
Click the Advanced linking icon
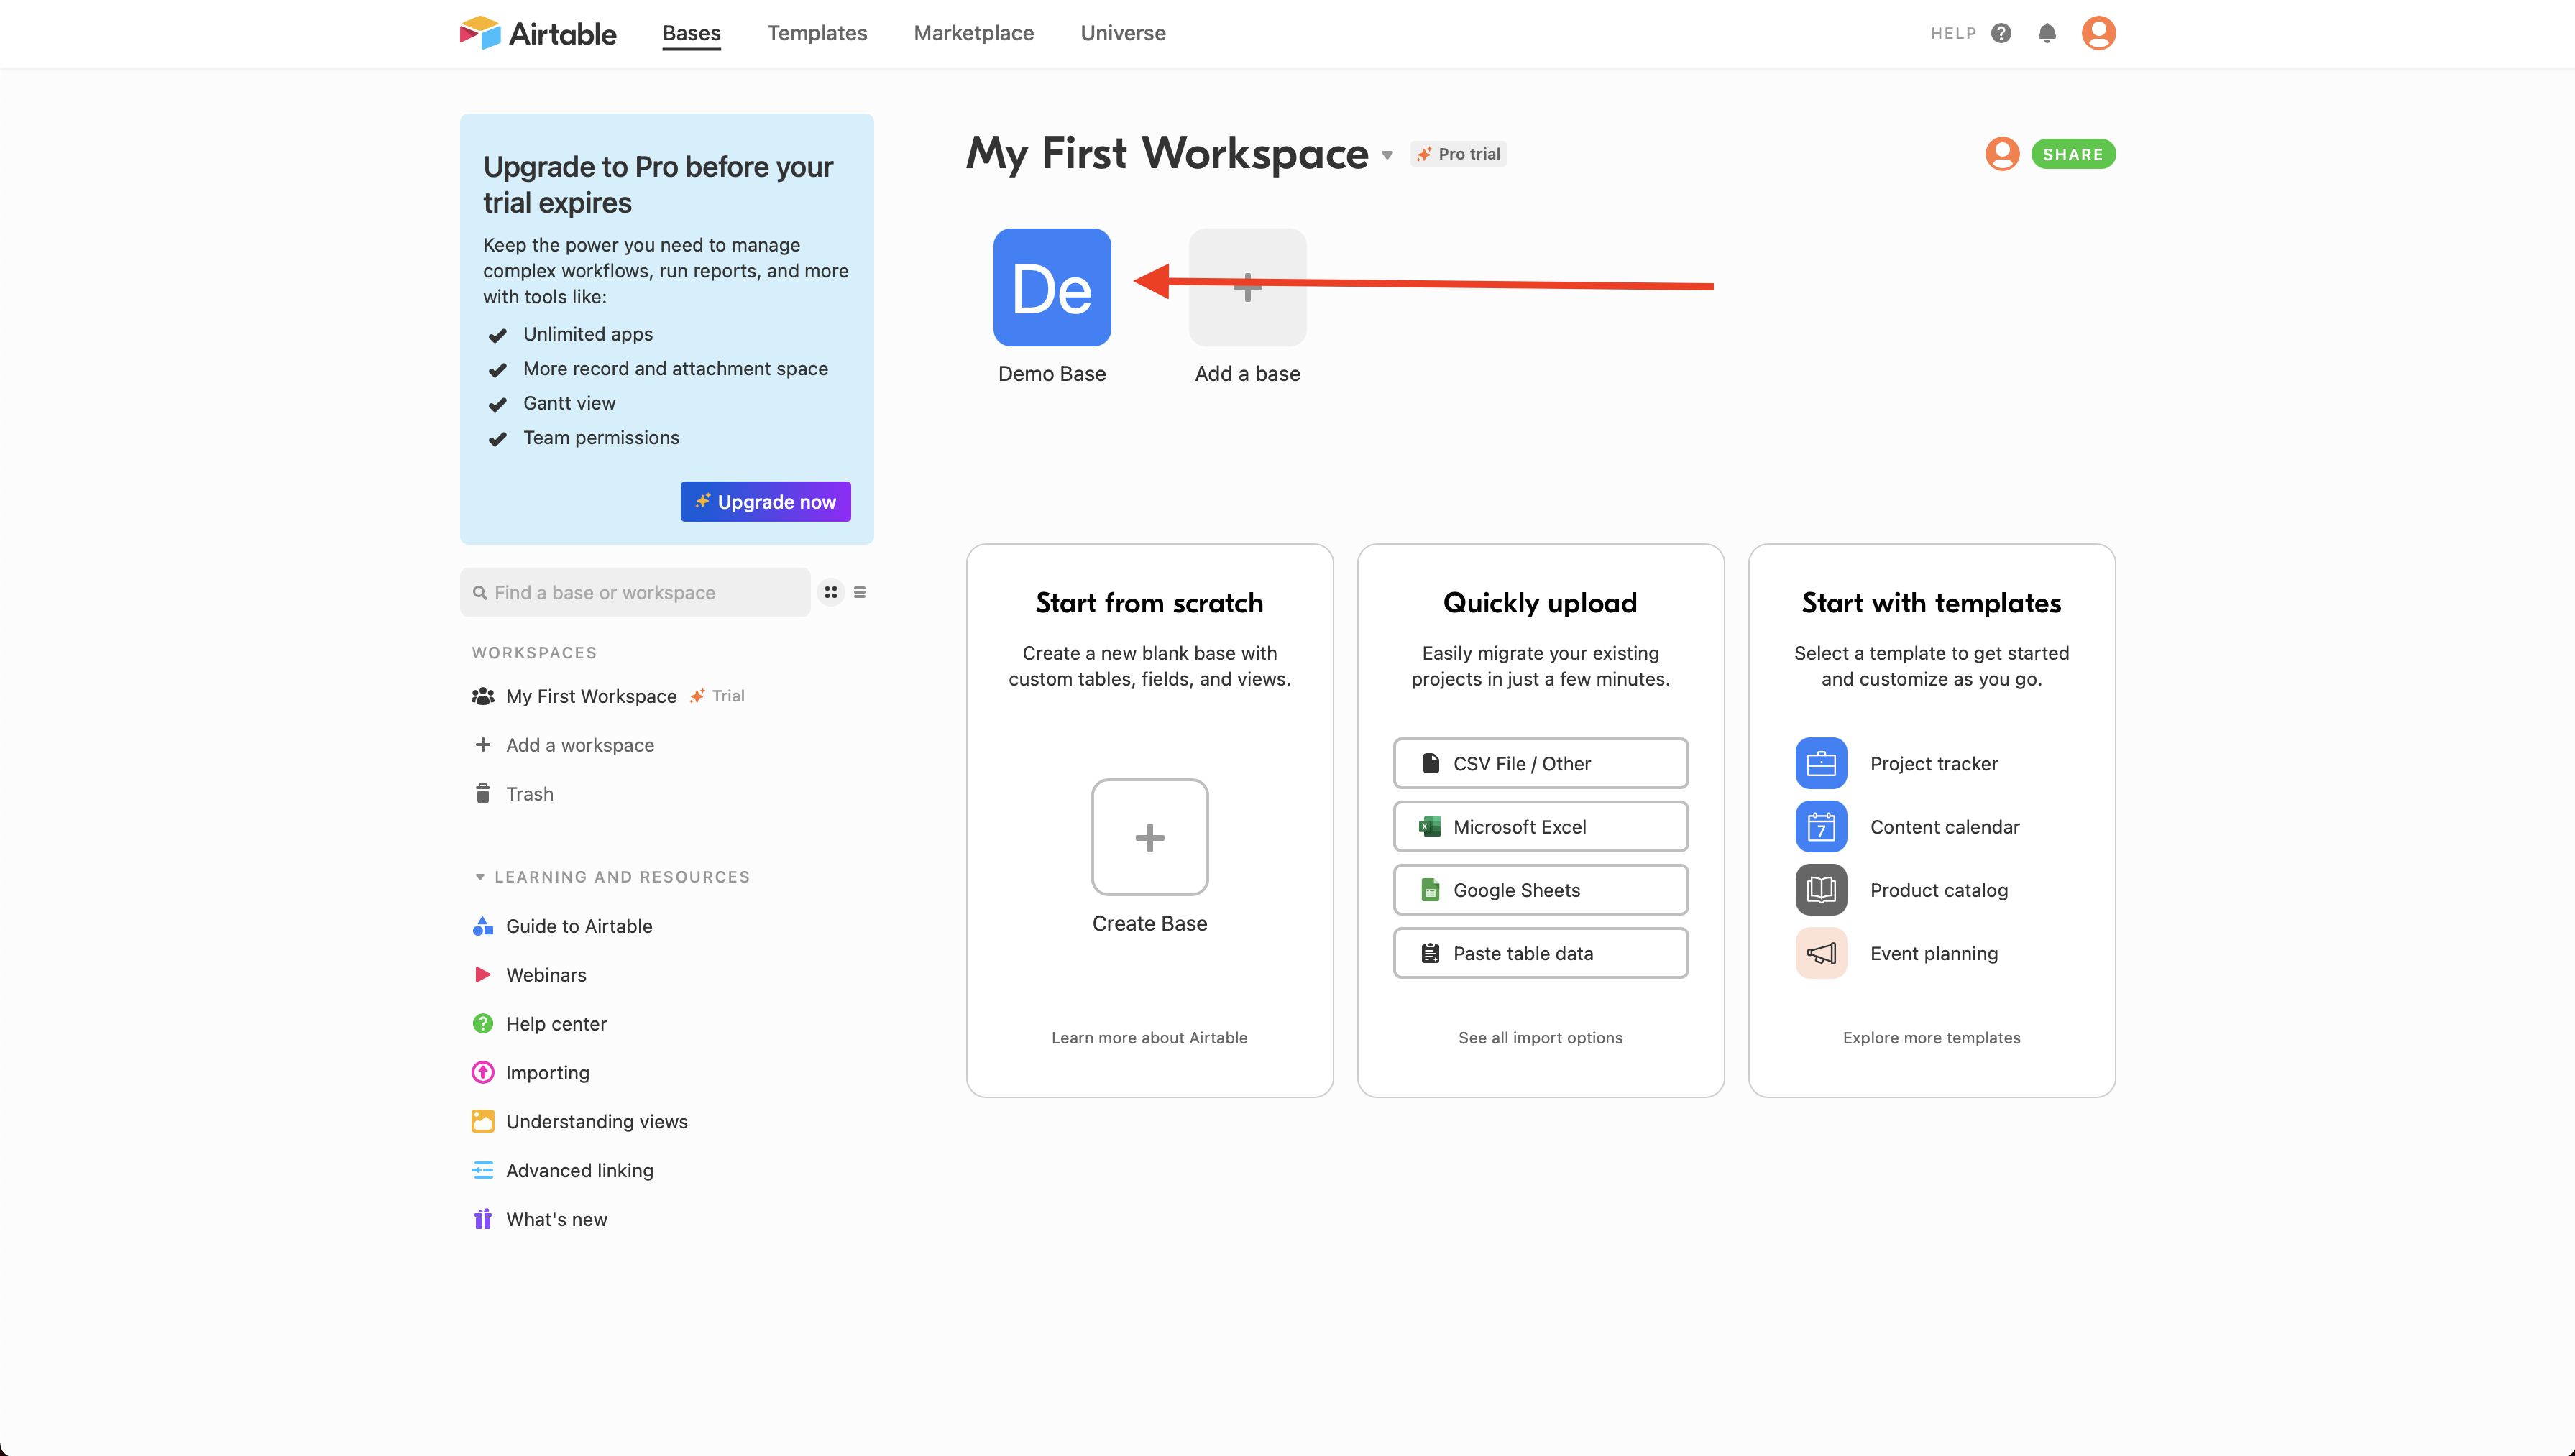point(483,1170)
